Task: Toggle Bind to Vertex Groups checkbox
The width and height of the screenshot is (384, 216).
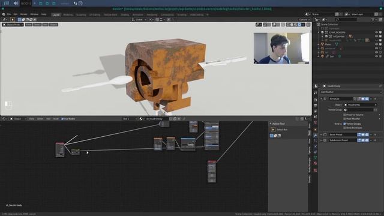Action: (x=344, y=124)
